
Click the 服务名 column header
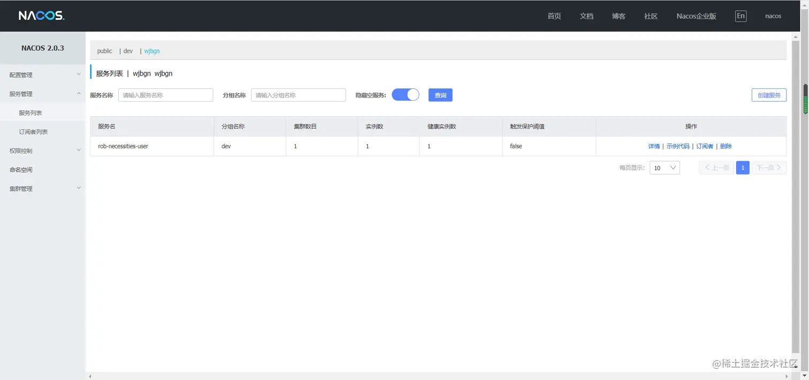pyautogui.click(x=152, y=126)
